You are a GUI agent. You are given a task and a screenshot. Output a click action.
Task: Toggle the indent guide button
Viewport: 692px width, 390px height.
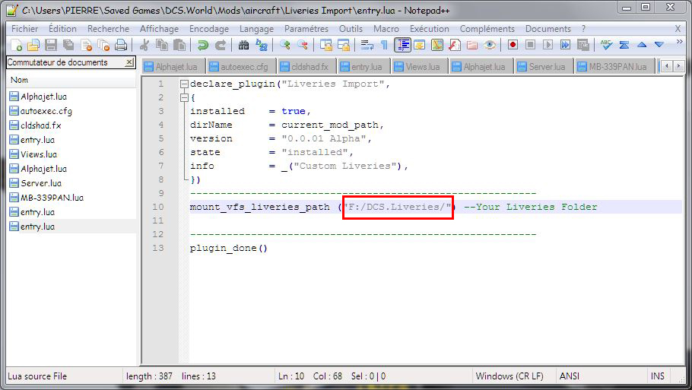click(x=402, y=45)
